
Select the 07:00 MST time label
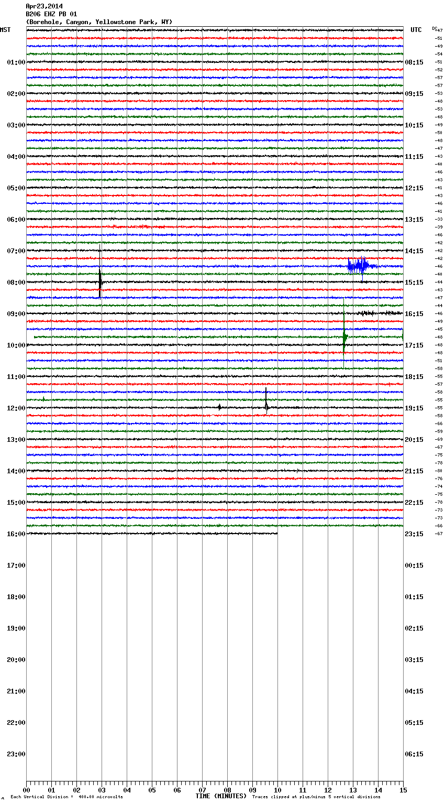16,251
